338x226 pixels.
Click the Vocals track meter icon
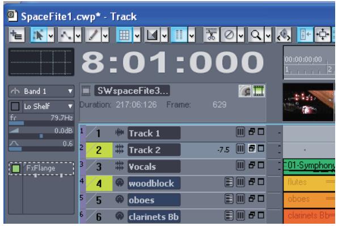[x=240, y=165]
